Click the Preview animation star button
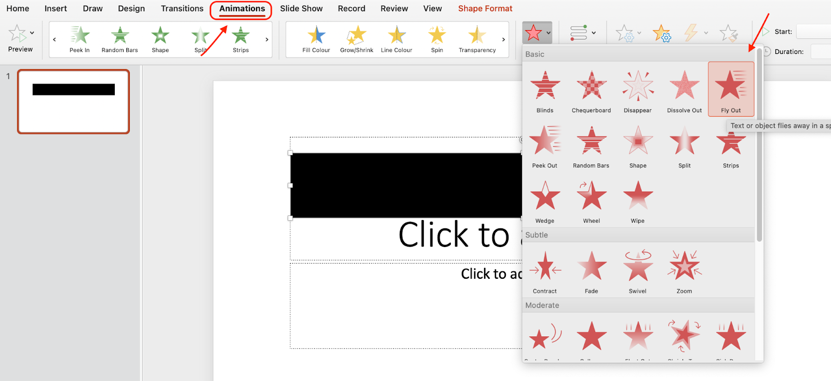This screenshot has width=831, height=381. (18, 34)
